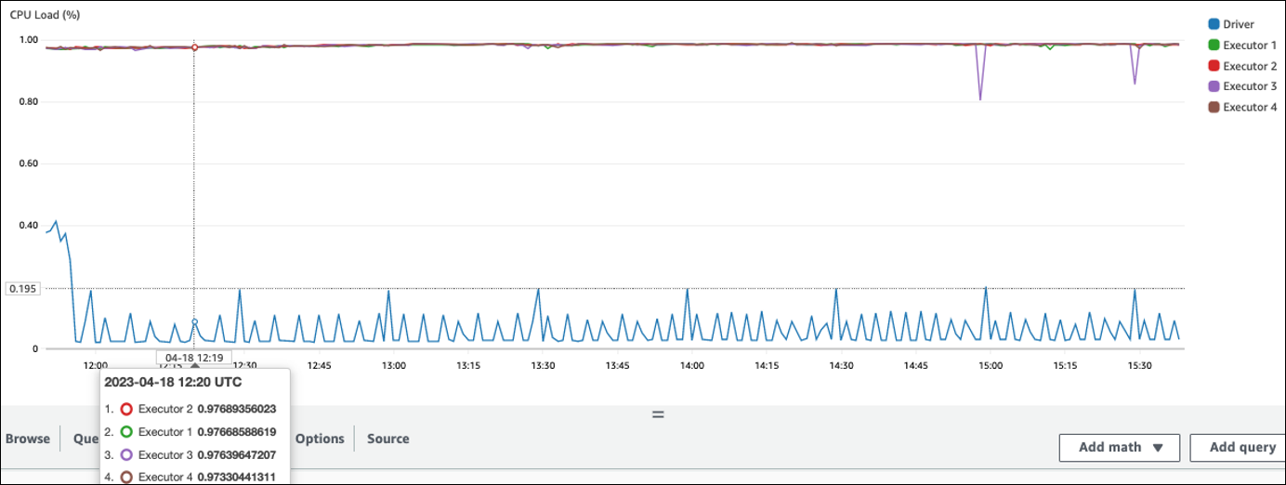Expand the Add math dropdown
Screen dimensions: 1286x485
(x=1119, y=447)
